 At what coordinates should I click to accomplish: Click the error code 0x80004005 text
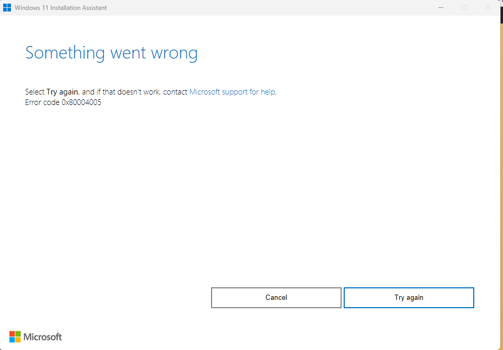coord(63,102)
